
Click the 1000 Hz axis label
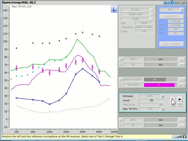pyautogui.click(x=49, y=132)
